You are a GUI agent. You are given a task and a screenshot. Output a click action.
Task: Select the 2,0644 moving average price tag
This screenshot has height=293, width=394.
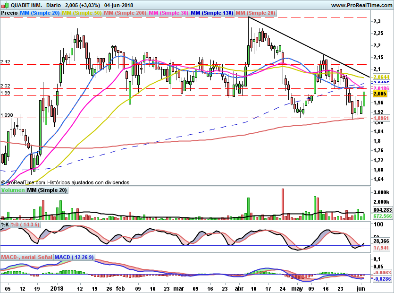click(381, 77)
